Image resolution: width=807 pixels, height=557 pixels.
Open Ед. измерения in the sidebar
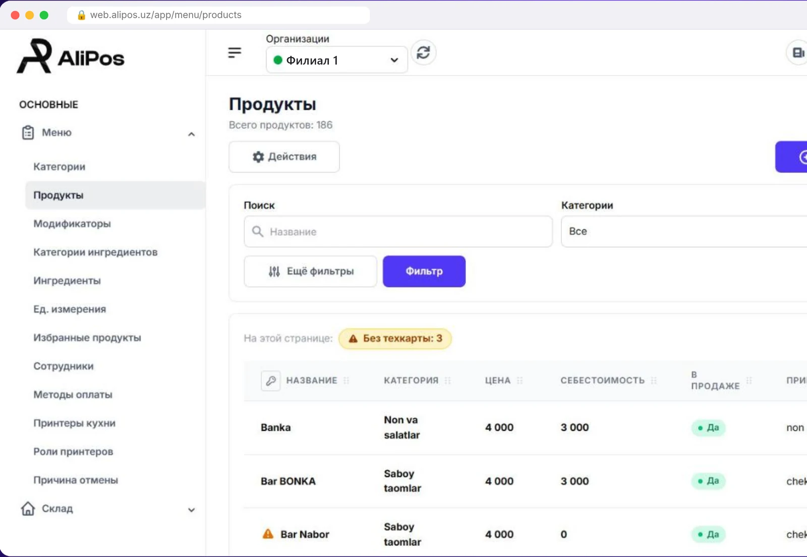(x=70, y=309)
